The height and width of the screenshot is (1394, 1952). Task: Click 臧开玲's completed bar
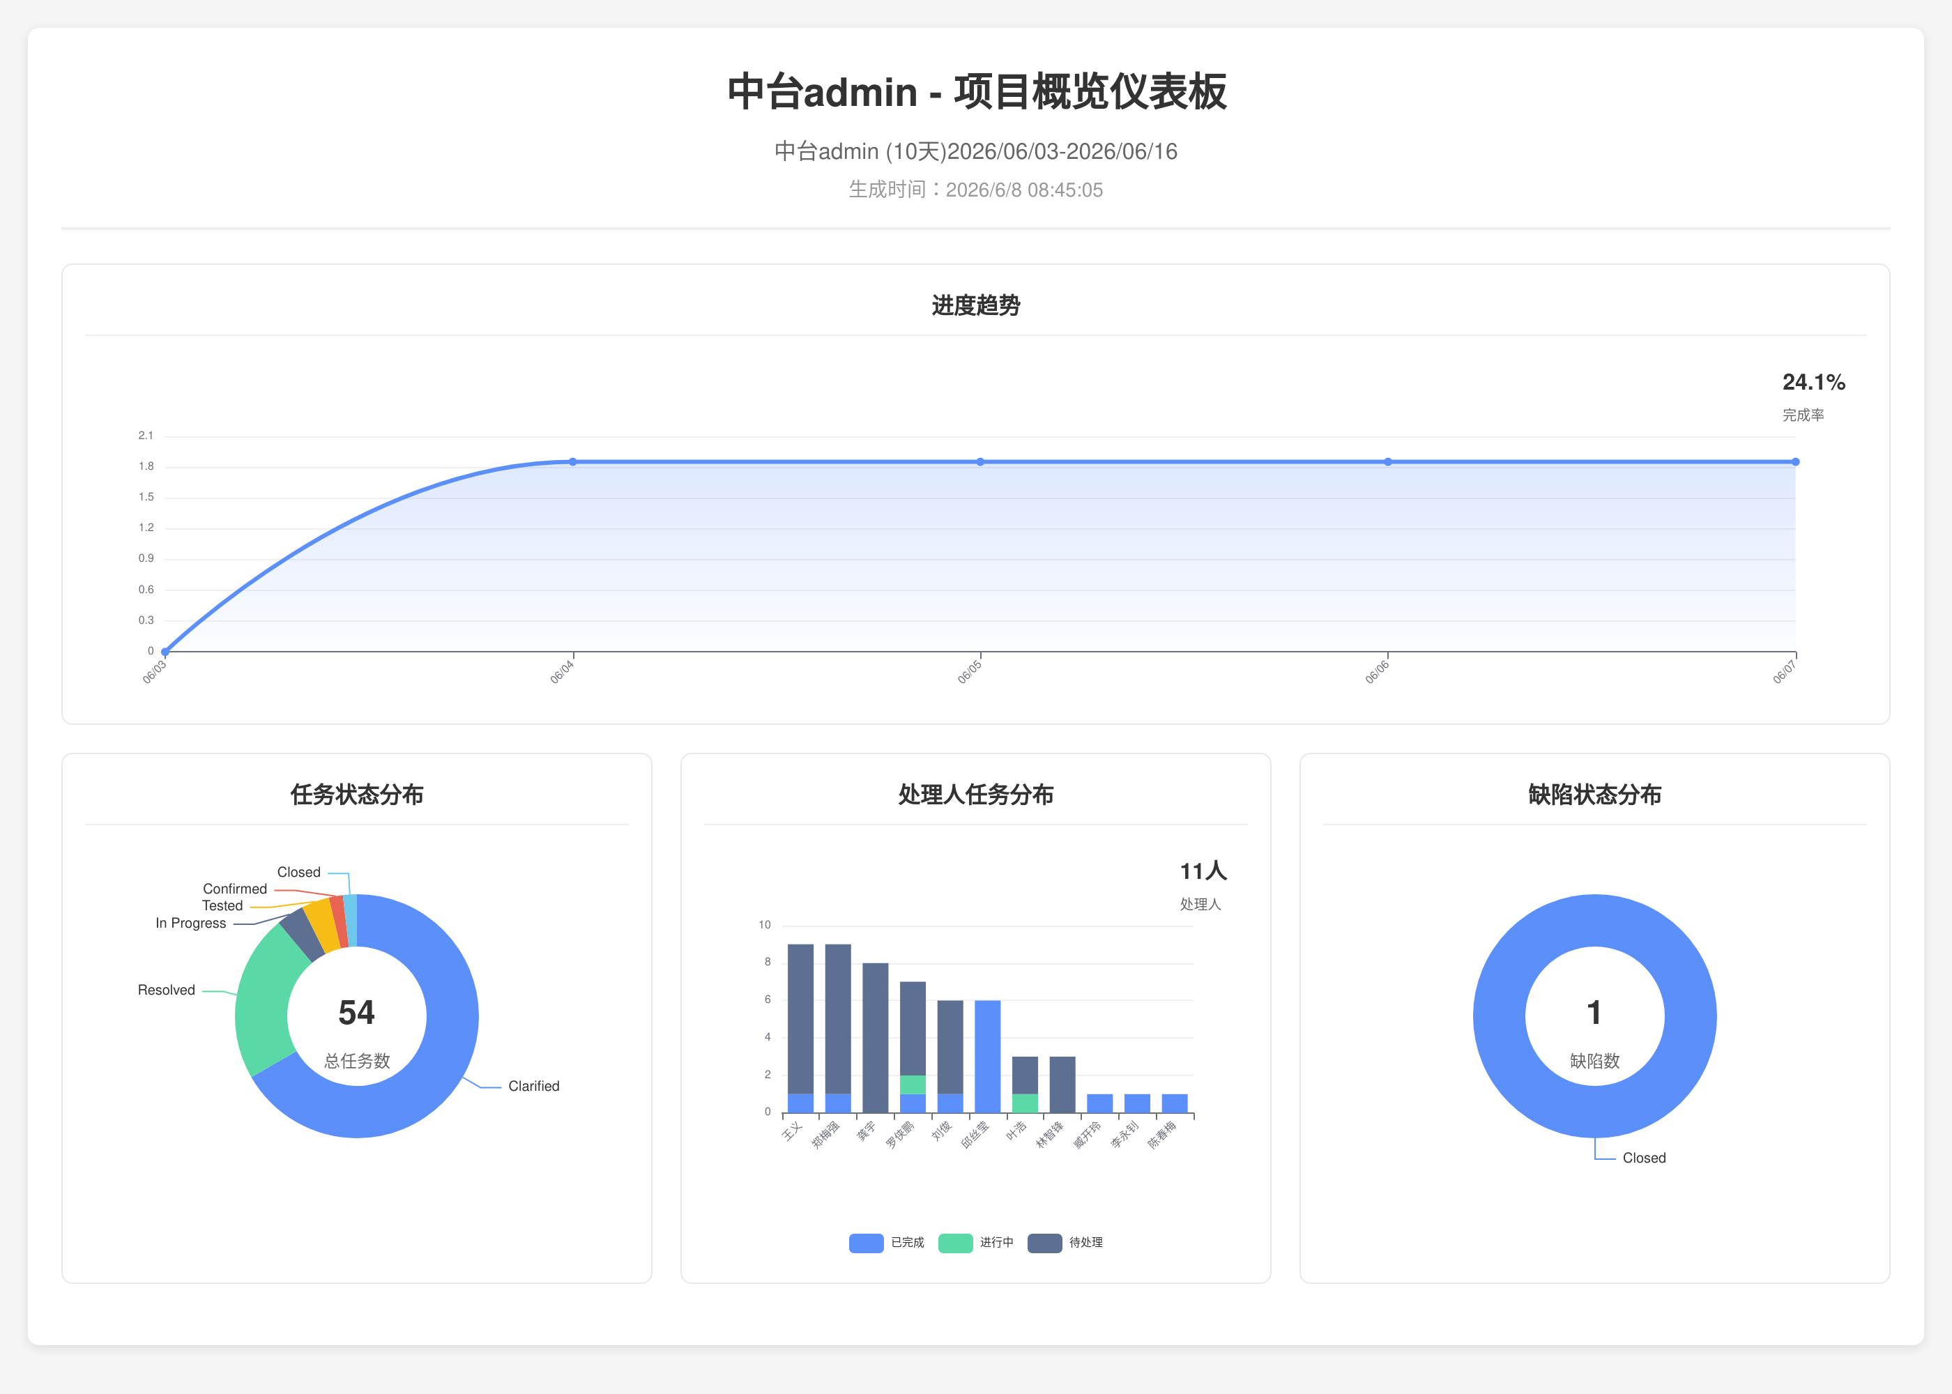(1099, 1104)
